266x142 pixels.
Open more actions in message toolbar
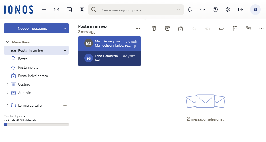pos(262,29)
